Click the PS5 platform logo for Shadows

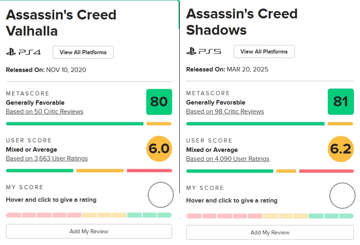(204, 51)
